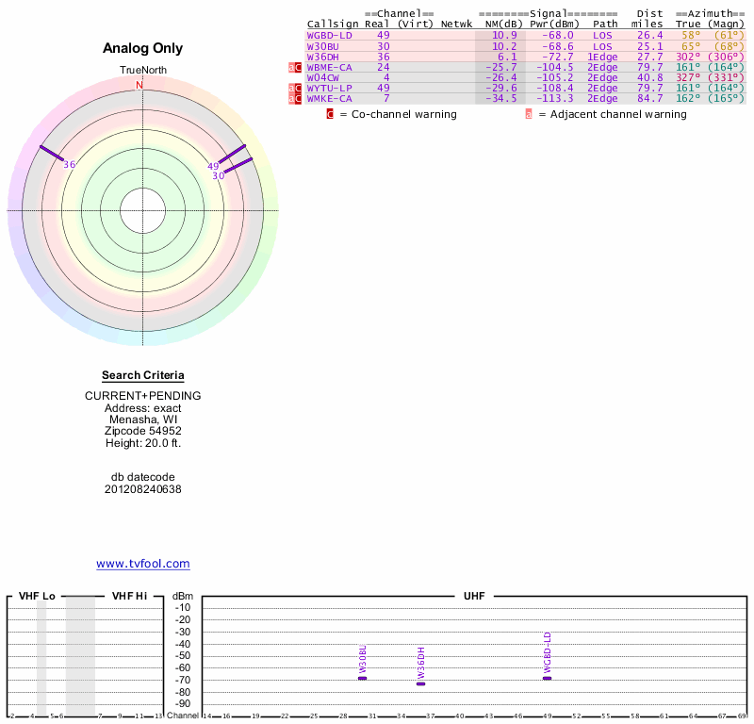This screenshot has width=754, height=724.
Task: Click the Menasha, WI address text
Action: pyautogui.click(x=143, y=420)
